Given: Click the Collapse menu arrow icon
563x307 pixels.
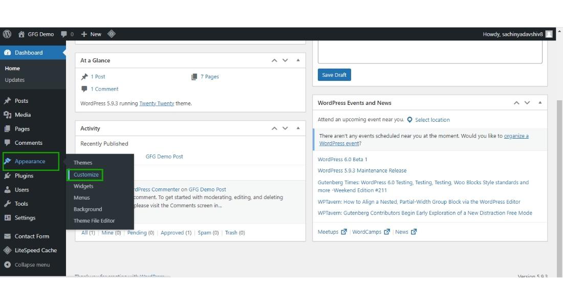Looking at the screenshot, I should (8, 265).
